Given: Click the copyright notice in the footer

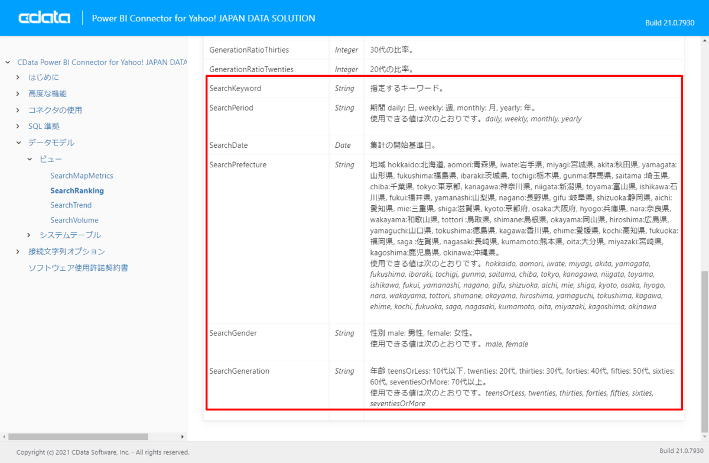Looking at the screenshot, I should click(103, 452).
